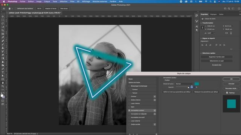Viewport: 241px width, 135px height.
Task: Open the overlay color swatch beside Normal
Action: pyautogui.click(x=197, y=84)
